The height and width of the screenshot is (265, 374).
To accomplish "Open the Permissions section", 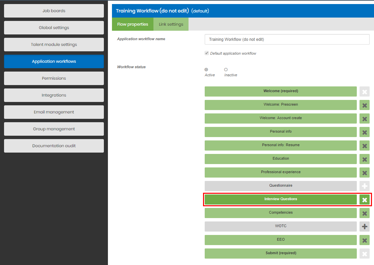I will click(x=54, y=78).
